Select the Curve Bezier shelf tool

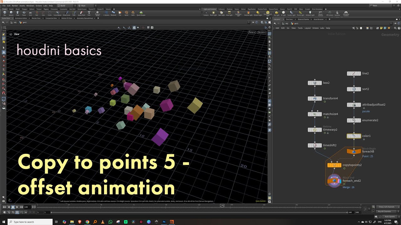click(58, 13)
